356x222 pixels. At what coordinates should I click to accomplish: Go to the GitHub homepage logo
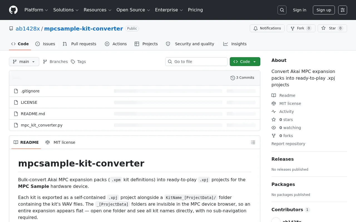13,10
